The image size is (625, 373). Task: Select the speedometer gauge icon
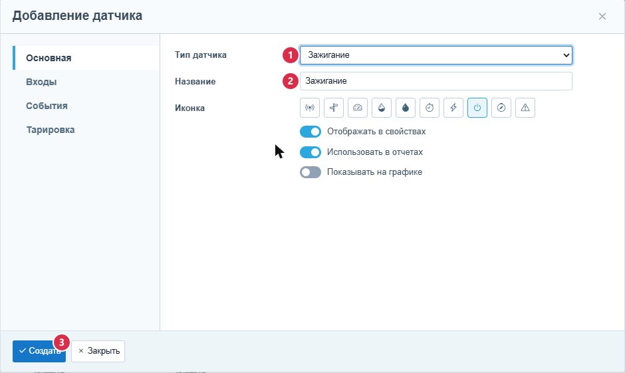point(358,108)
